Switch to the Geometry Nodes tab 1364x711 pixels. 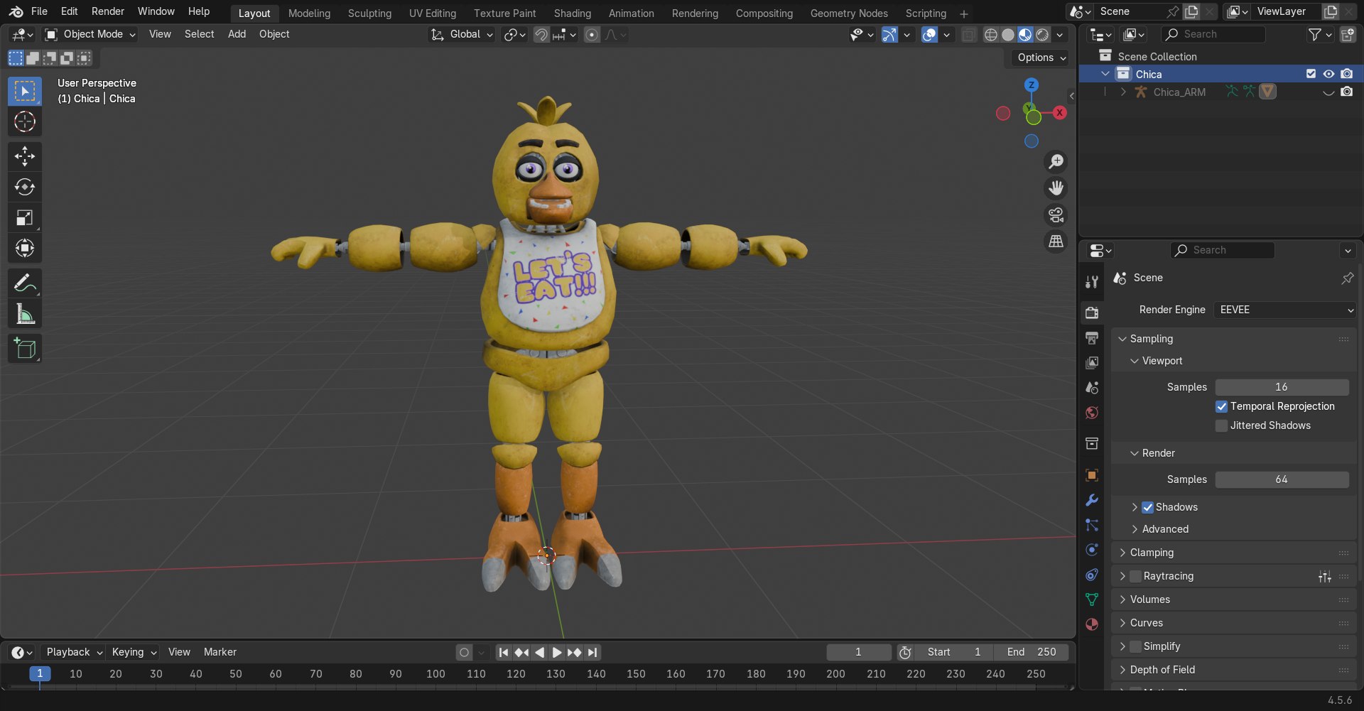(x=849, y=13)
